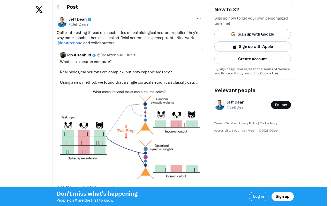Screen dimensions: 331x206
Task: Click Ido Aizenbud's small avatar in quoted post
Action: [63, 55]
